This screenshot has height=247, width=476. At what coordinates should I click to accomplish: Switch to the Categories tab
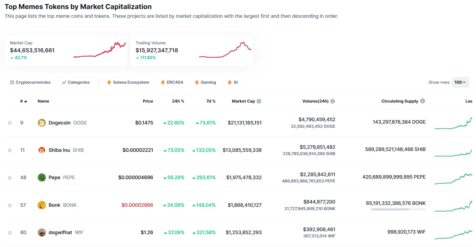(76, 82)
